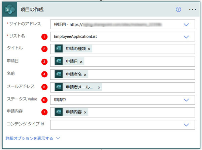Remove the 申請日 token

pos(81,62)
